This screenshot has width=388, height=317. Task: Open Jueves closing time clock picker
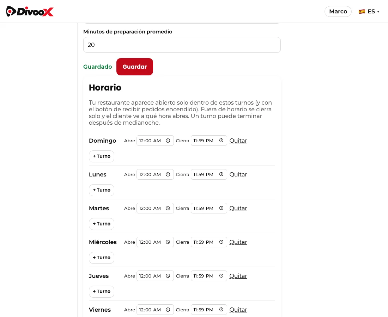pos(221,276)
